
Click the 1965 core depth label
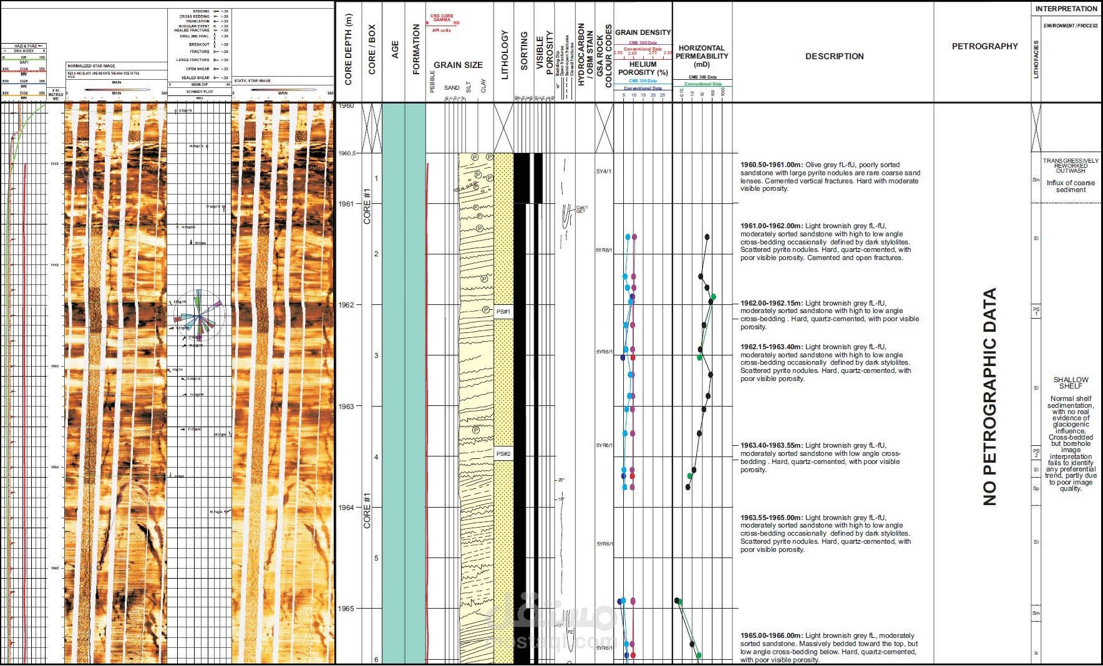pos(346,609)
